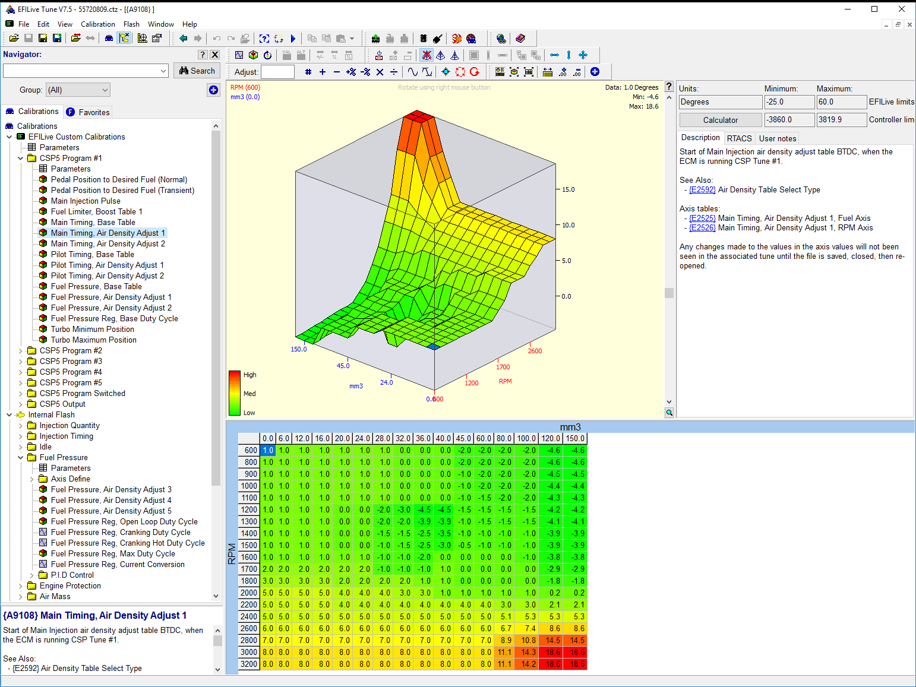Select Main Timing, Air Density Adjust 2

tap(108, 244)
